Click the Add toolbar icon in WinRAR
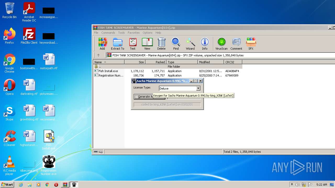This screenshot has width=335, height=188. click(102, 44)
